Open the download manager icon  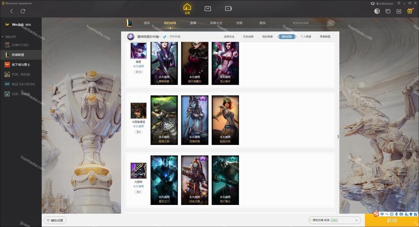point(399,11)
